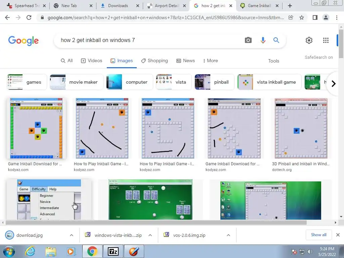Open the Chrome profile avatar
The image size is (344, 258).
point(326,17)
